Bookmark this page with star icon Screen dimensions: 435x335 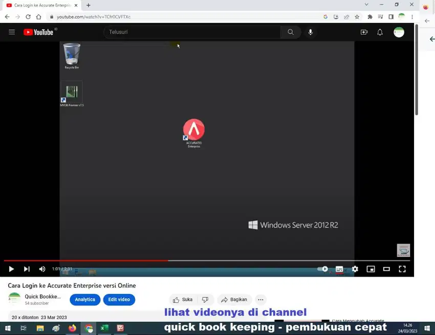357,17
